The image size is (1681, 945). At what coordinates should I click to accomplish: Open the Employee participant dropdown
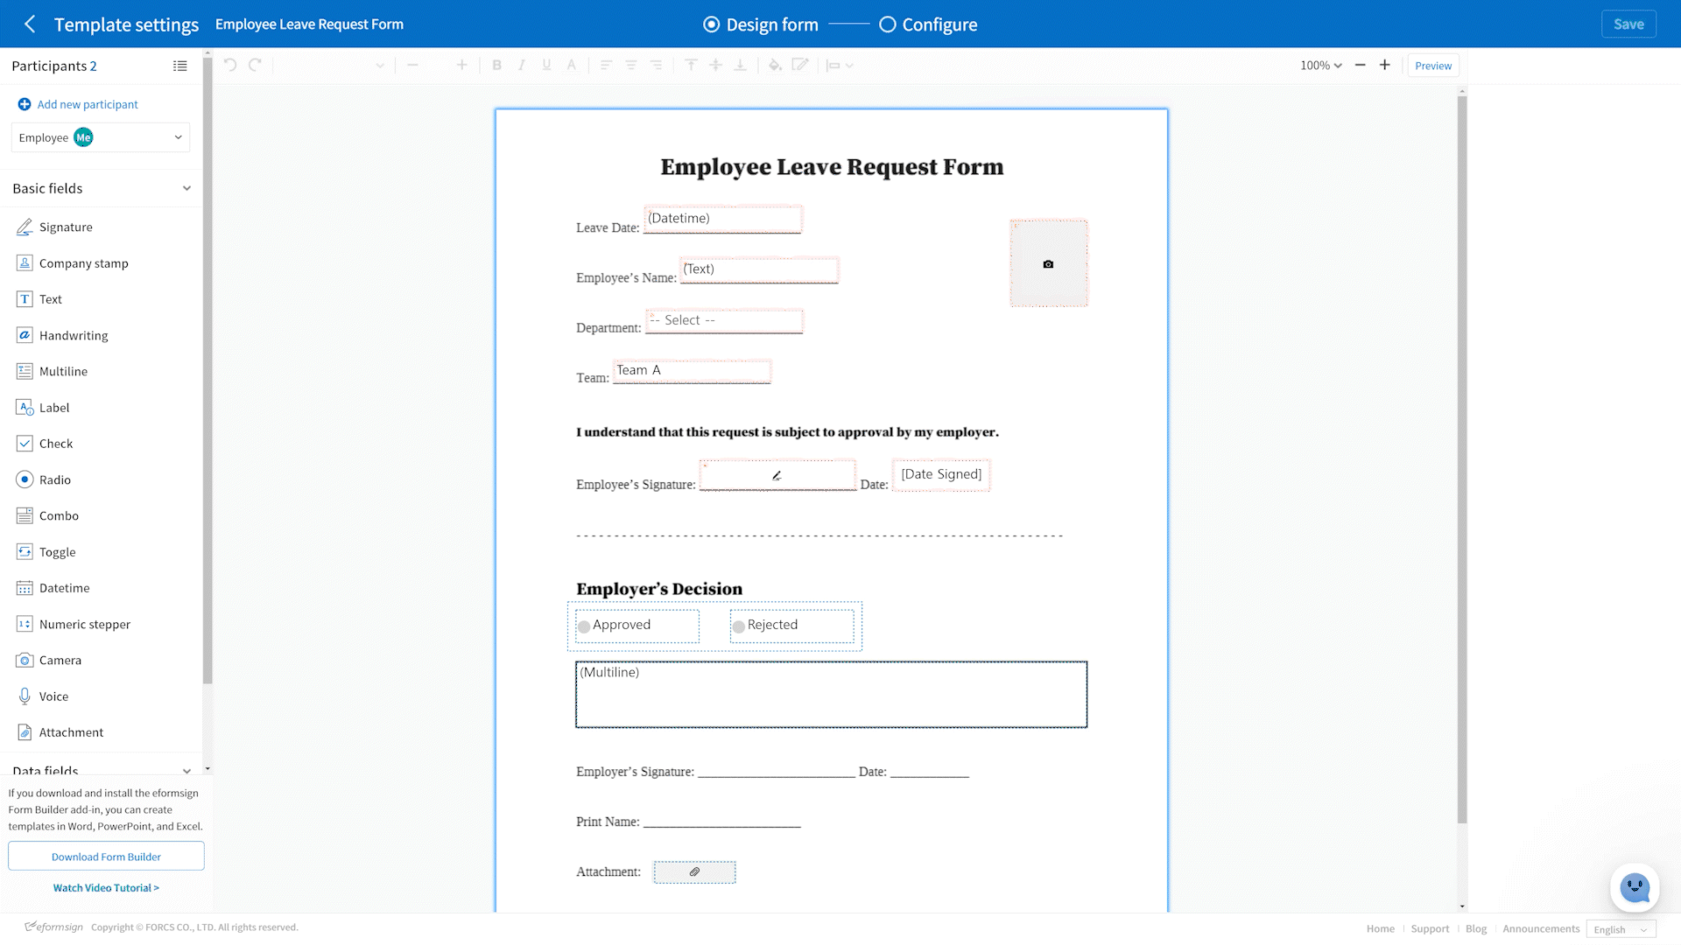101,137
